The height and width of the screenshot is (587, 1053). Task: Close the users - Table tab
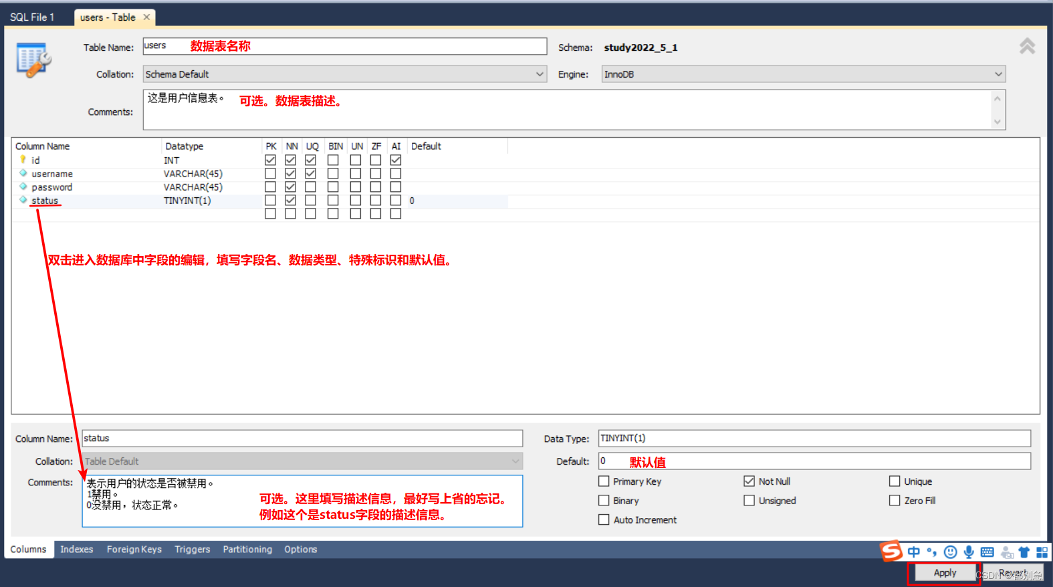tap(146, 17)
